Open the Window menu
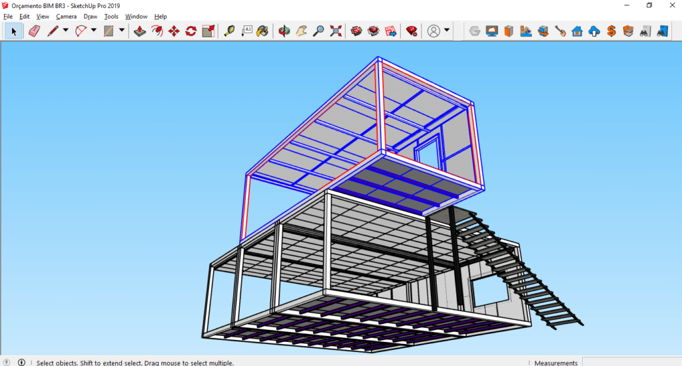The height and width of the screenshot is (366, 682). click(136, 16)
